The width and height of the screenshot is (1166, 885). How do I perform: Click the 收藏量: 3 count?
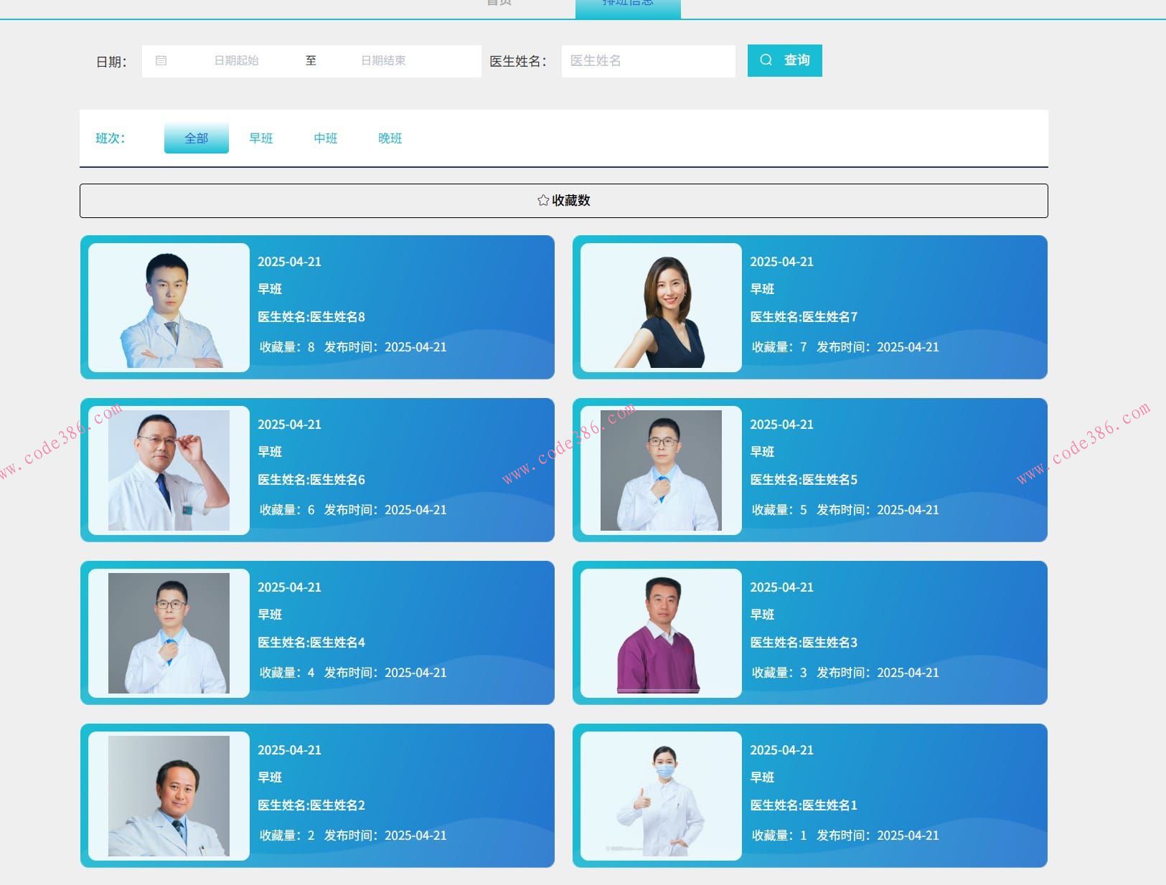click(779, 673)
